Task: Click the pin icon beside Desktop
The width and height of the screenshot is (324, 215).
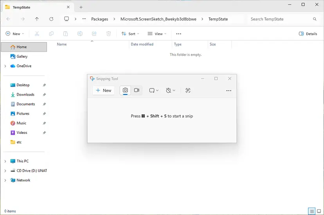Action: coord(44,85)
